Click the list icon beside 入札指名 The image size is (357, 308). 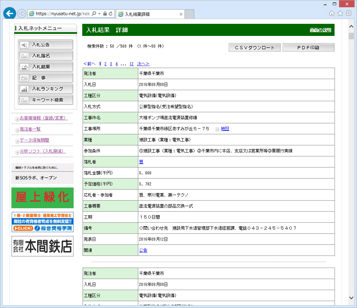24,56
